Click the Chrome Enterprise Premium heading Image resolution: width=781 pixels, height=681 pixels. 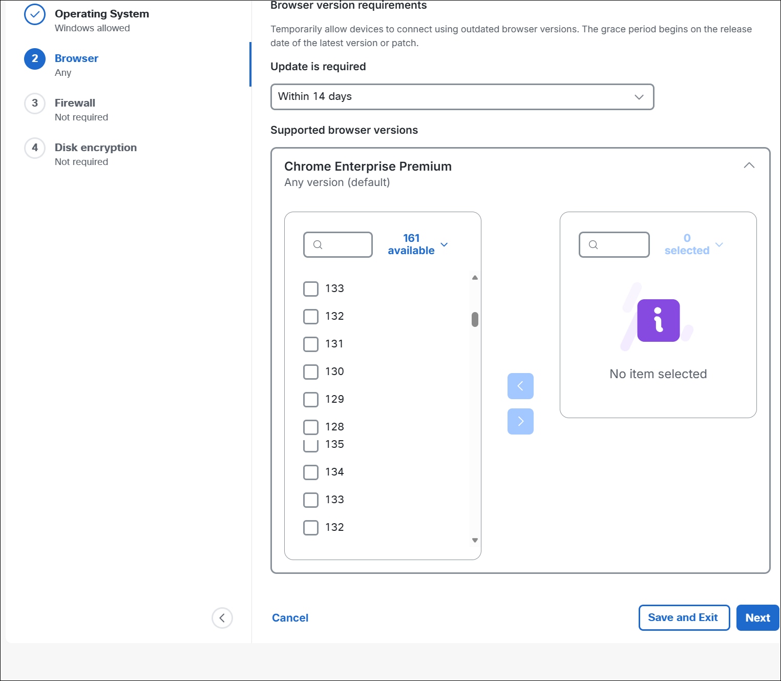tap(368, 167)
